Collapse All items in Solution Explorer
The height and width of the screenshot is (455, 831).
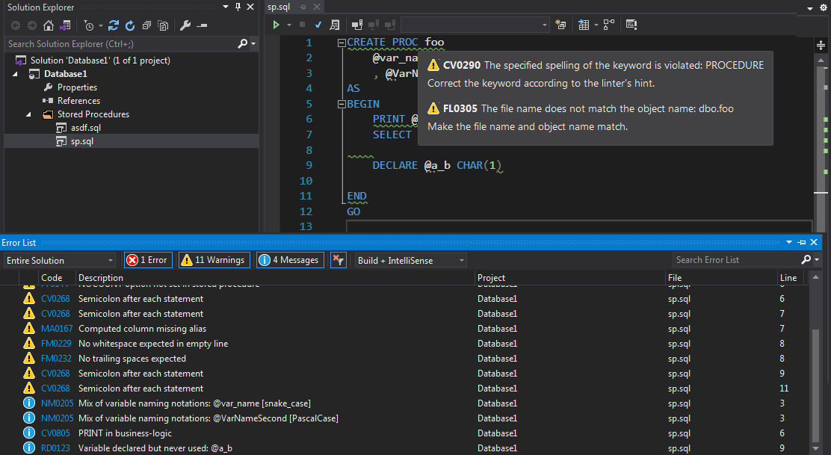[x=146, y=25]
